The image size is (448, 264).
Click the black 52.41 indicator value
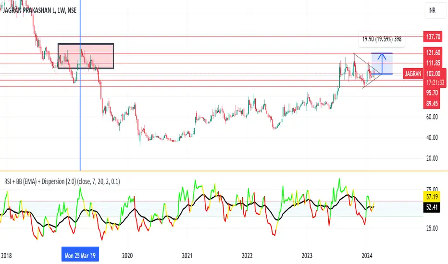(x=432, y=207)
